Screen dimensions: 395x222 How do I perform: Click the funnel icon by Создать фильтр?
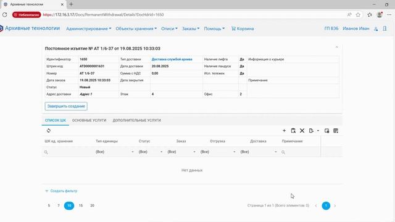pos(47,191)
